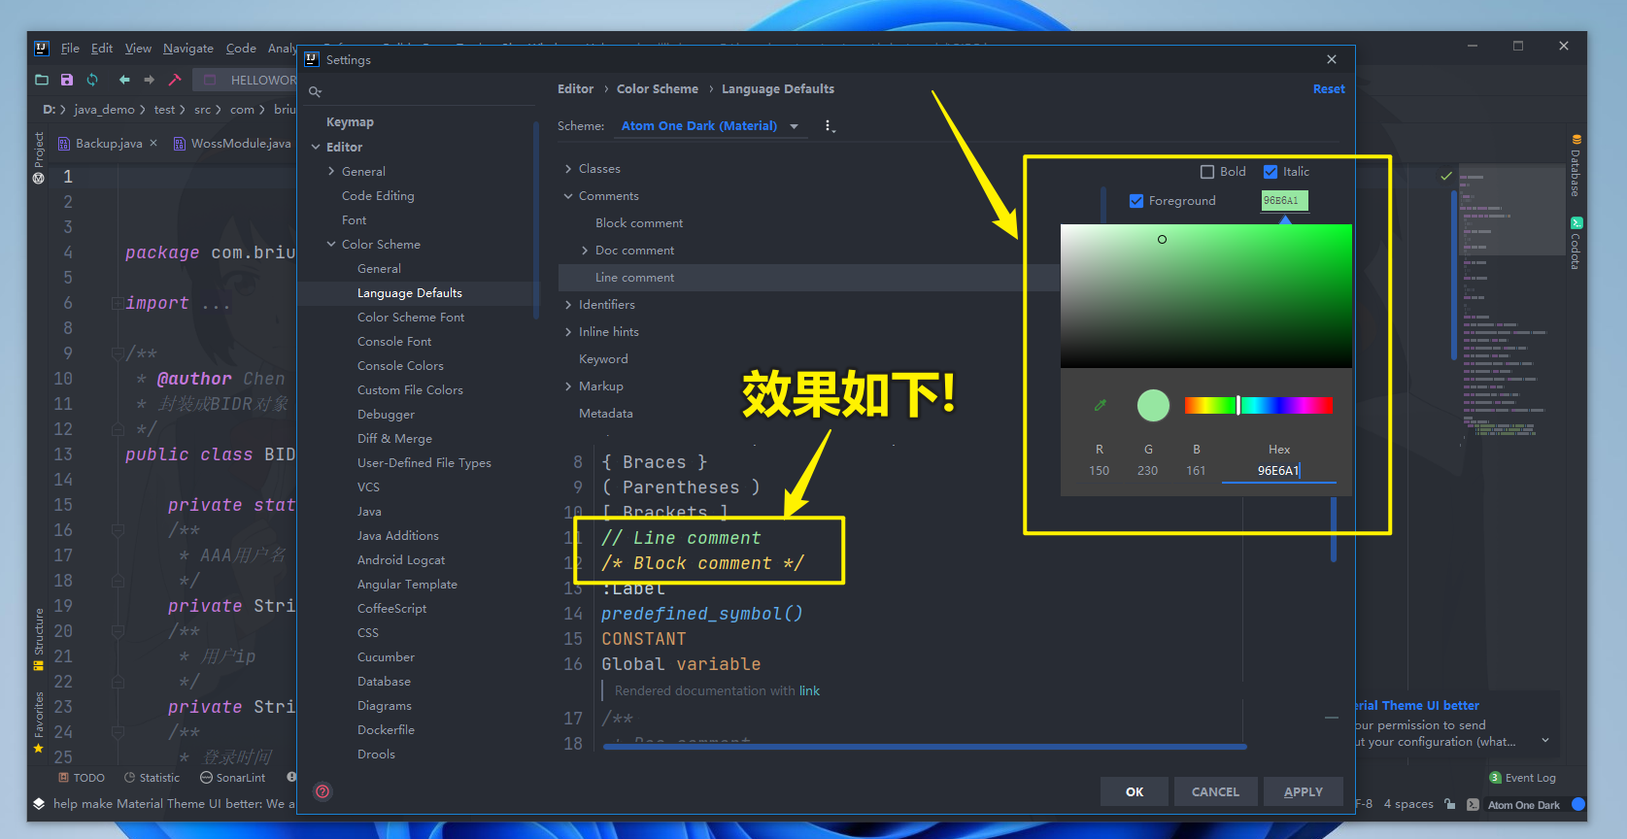Screen dimensions: 1627x839
Task: Open the Structure tool window
Action: click(x=39, y=639)
